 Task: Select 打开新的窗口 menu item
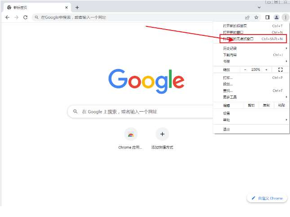(x=251, y=32)
